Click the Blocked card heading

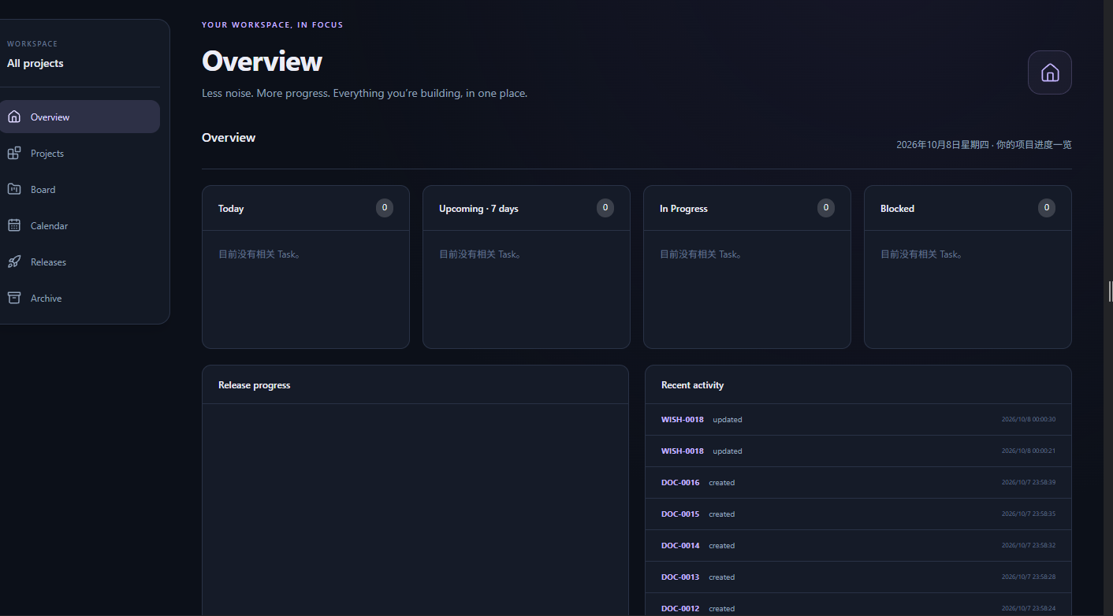tap(897, 209)
